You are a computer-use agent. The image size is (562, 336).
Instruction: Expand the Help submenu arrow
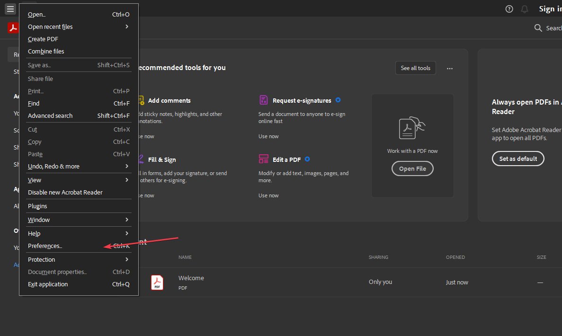pyautogui.click(x=127, y=233)
